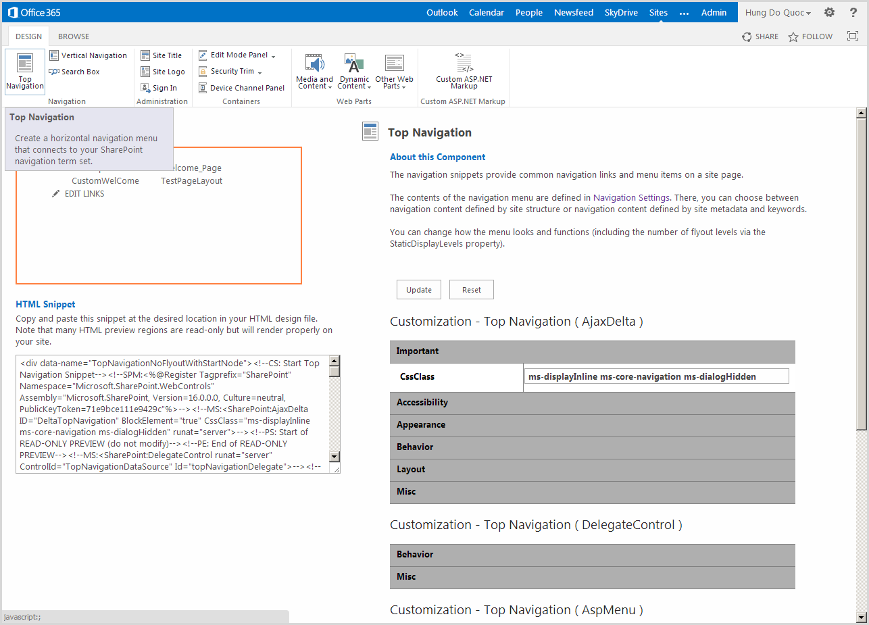869x625 pixels.
Task: Click the CustomWelCome preview link
Action: pyautogui.click(x=105, y=181)
